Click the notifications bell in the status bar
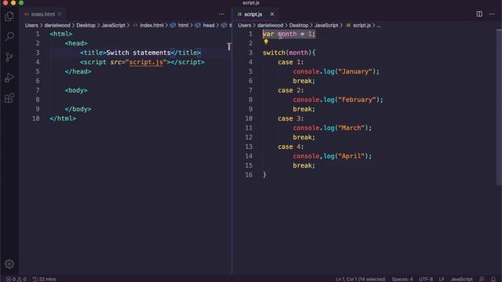This screenshot has width=502, height=282. 493,279
